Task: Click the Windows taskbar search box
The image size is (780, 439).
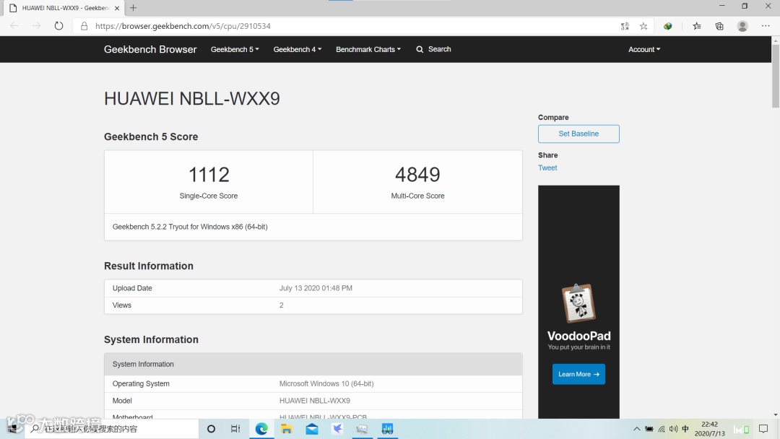Action: click(x=112, y=429)
